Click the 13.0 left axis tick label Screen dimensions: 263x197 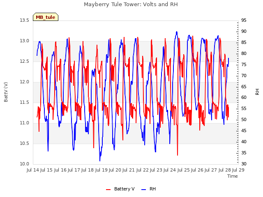(25, 41)
